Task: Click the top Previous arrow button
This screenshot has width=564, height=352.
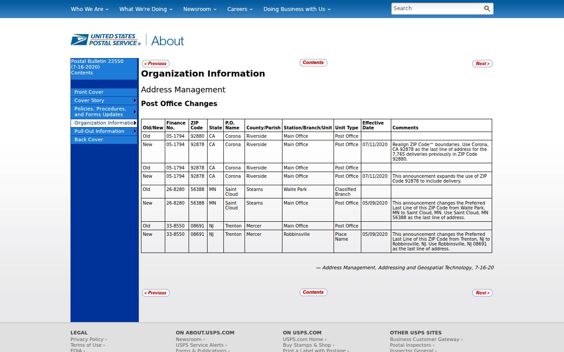Action: pos(156,63)
